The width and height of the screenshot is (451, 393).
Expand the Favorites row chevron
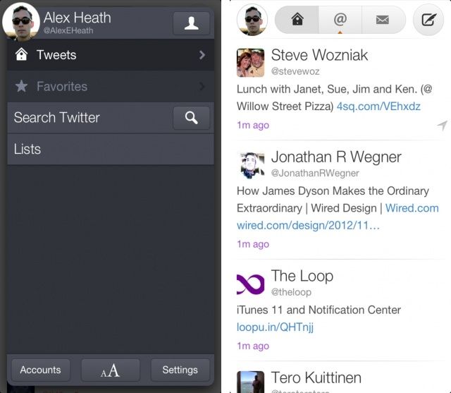coord(202,86)
